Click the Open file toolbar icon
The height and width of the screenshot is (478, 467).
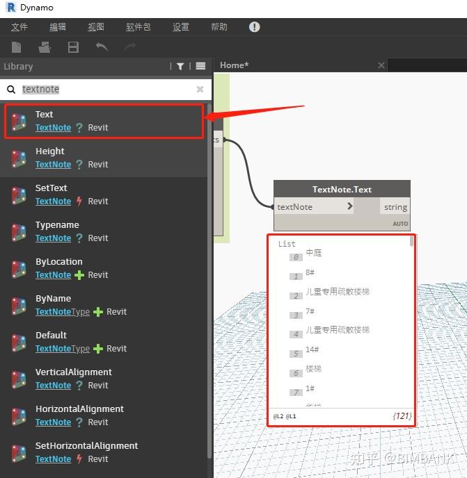(45, 47)
